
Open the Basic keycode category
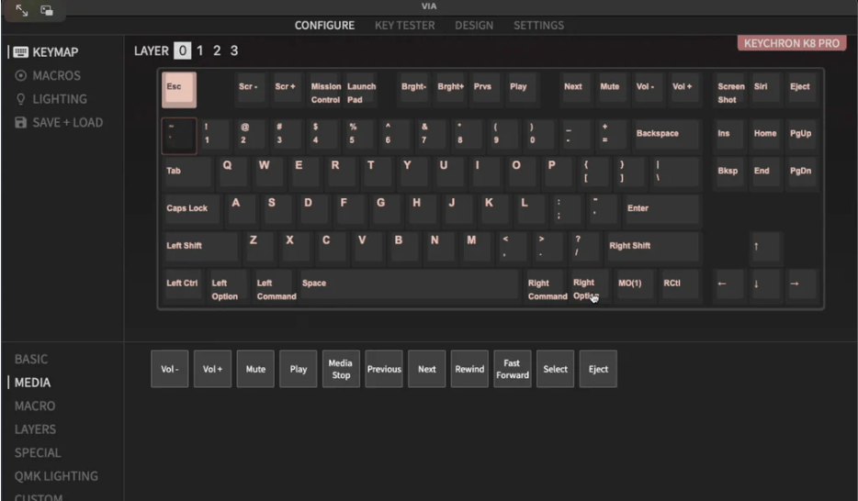[x=31, y=359]
